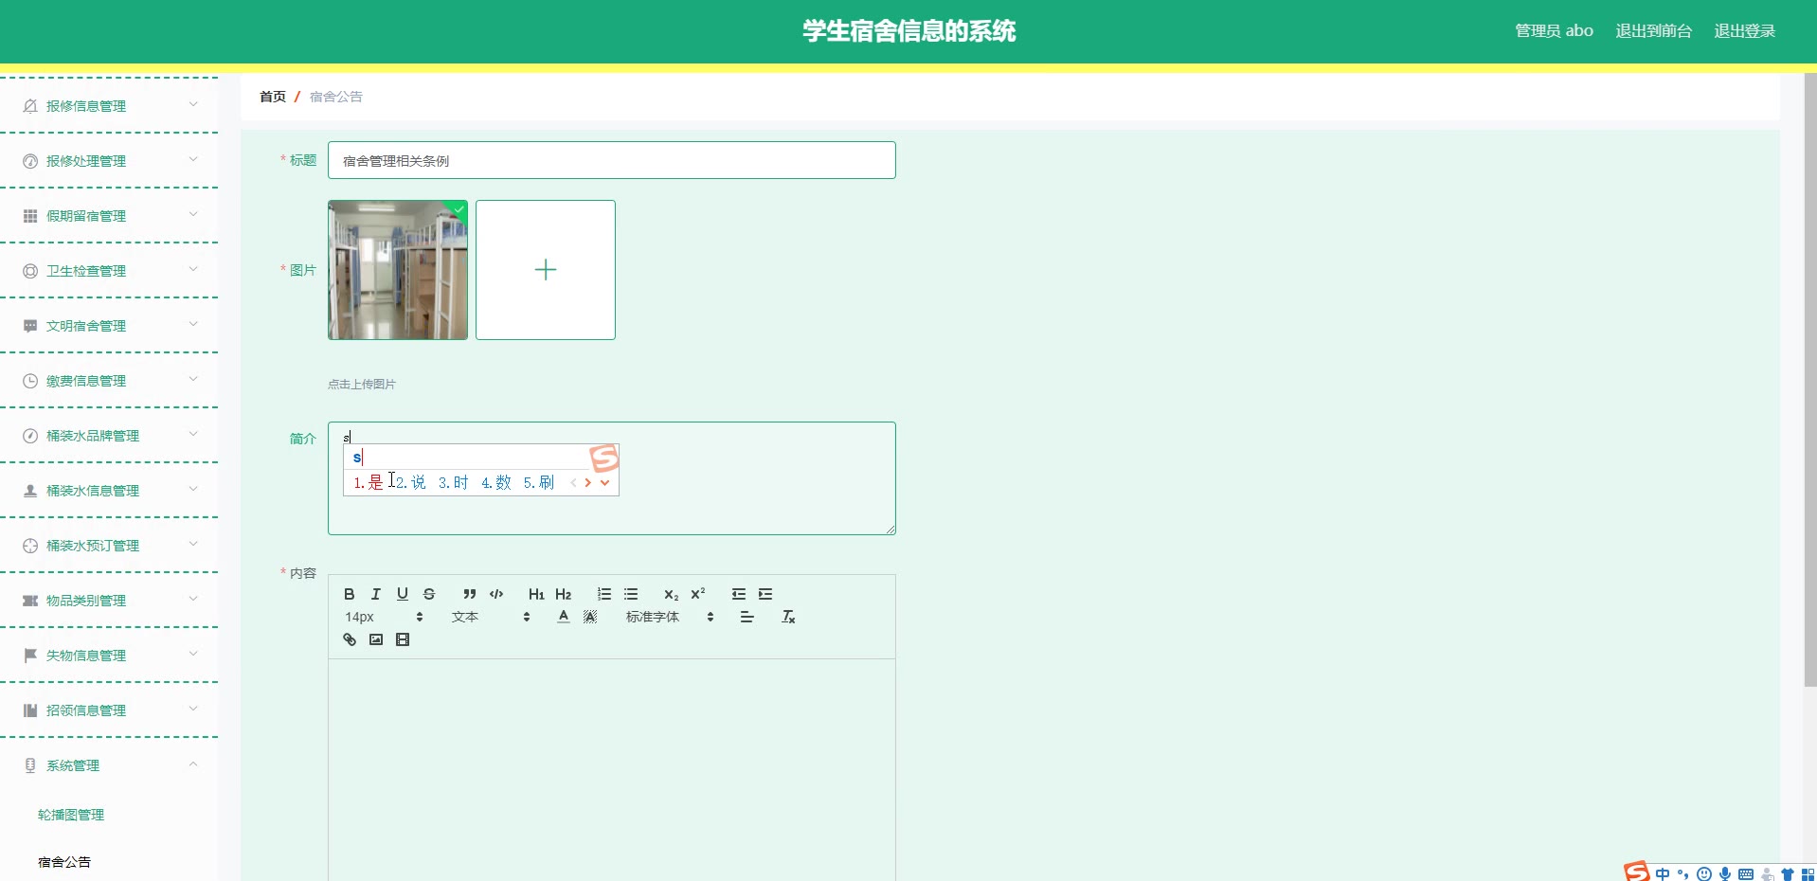1817x881 pixels.
Task: Increase indent in the editor
Action: click(x=765, y=594)
